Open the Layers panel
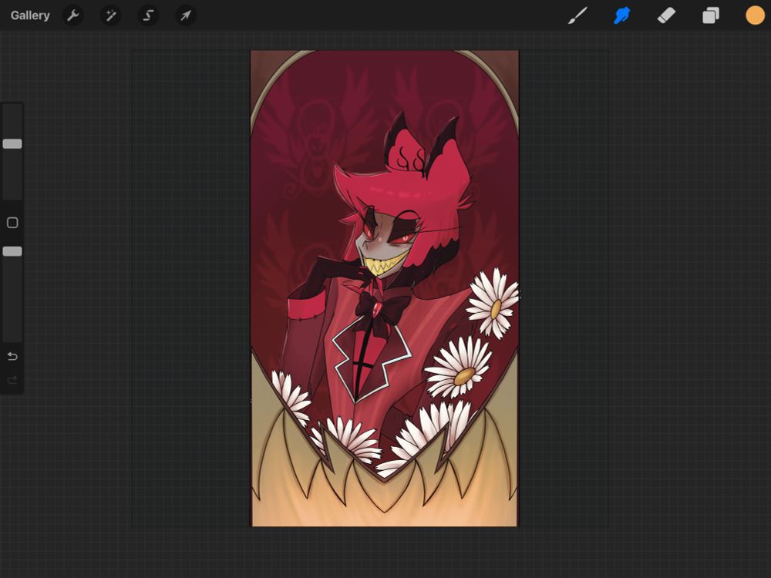 (711, 15)
